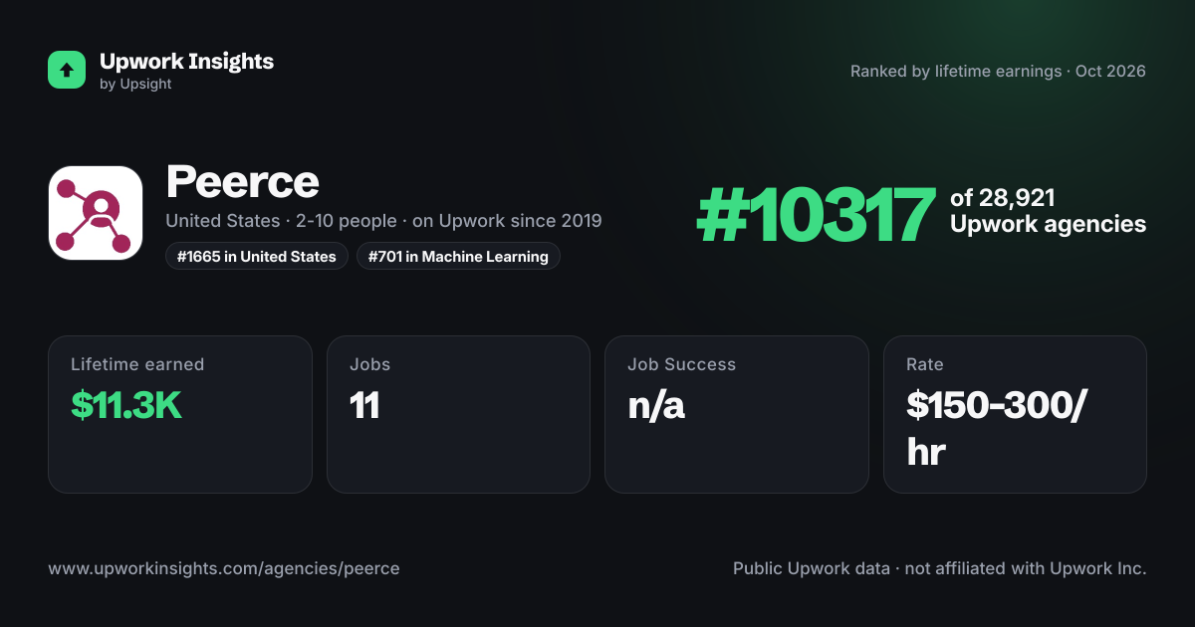Image resolution: width=1195 pixels, height=627 pixels.
Task: Click the 'Rate' card label
Action: 925,364
